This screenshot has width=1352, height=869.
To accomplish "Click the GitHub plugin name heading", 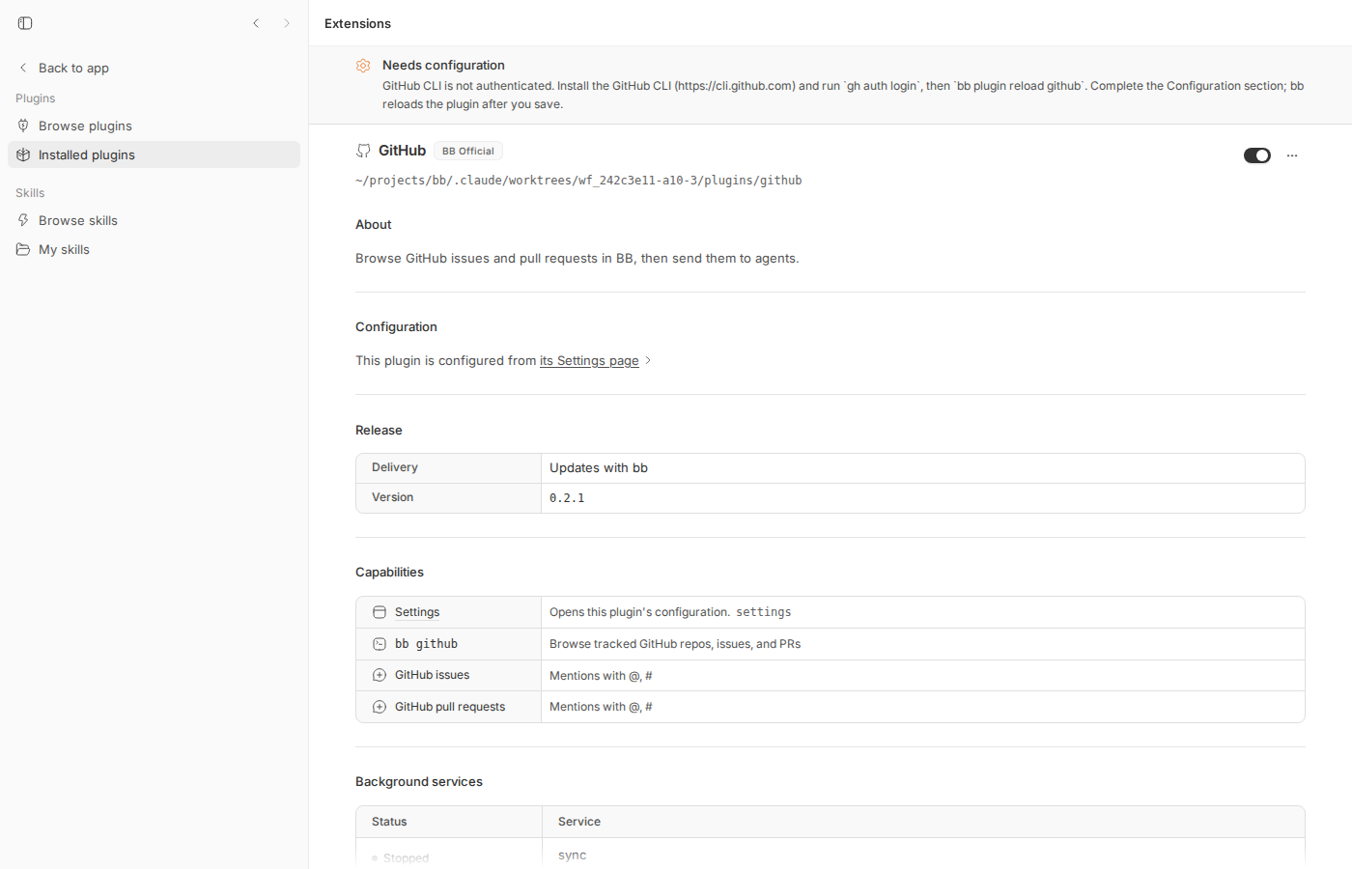I will coord(402,151).
